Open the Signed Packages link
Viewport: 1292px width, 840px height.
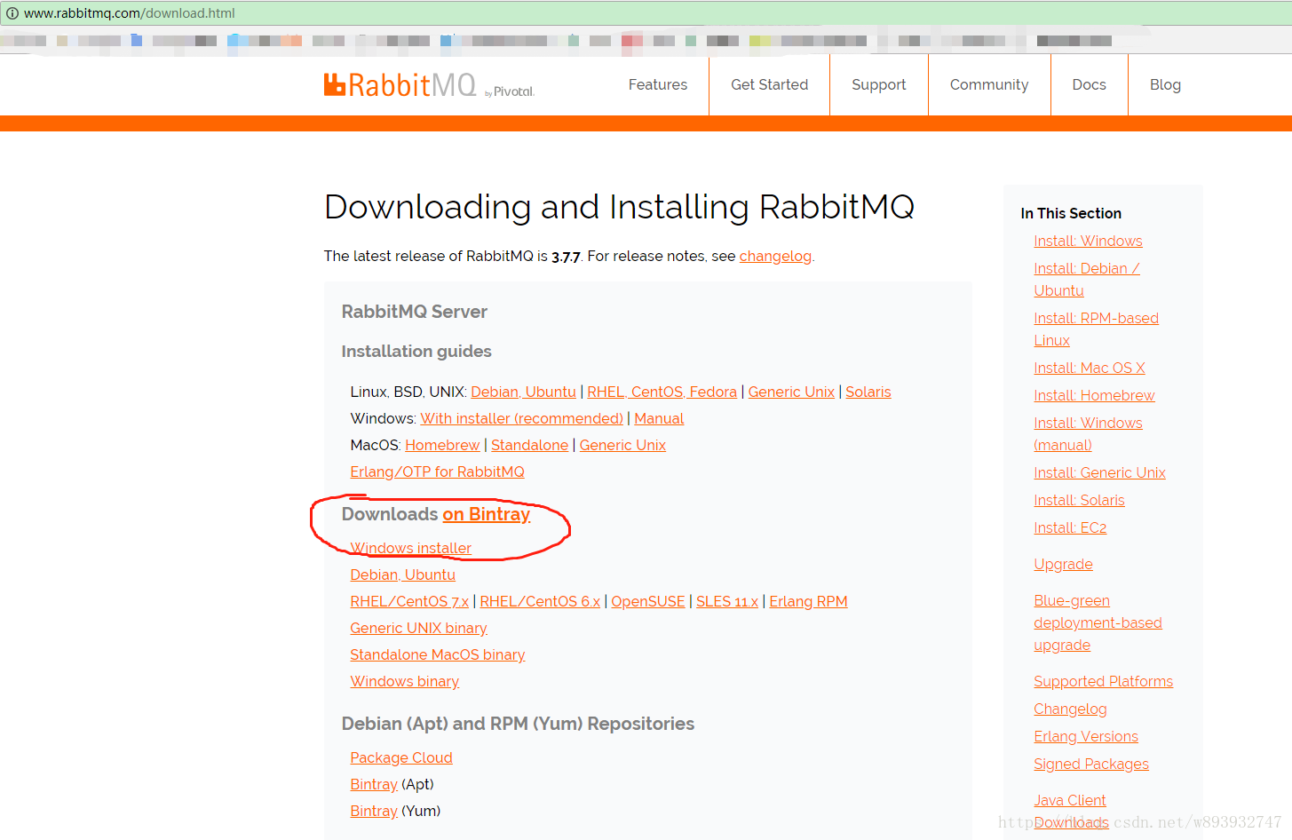point(1091,764)
